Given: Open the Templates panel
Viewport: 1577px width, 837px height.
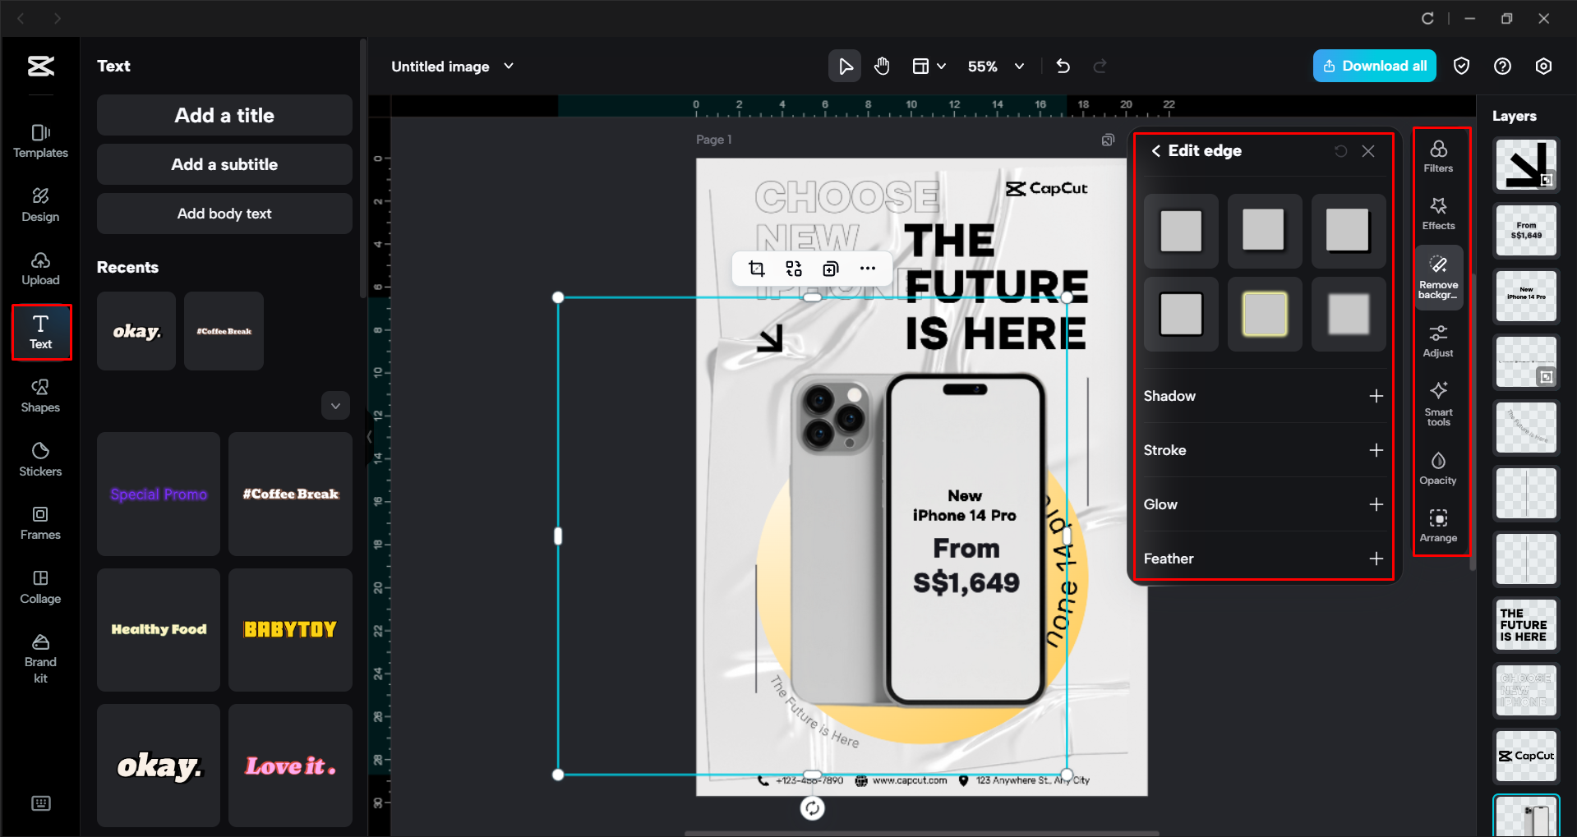Looking at the screenshot, I should [x=39, y=140].
